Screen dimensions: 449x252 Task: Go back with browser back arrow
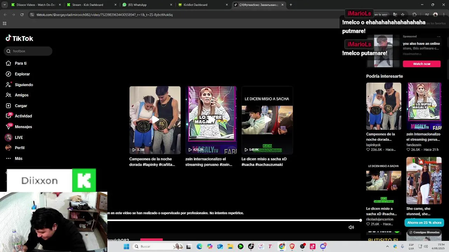[x=5, y=15]
